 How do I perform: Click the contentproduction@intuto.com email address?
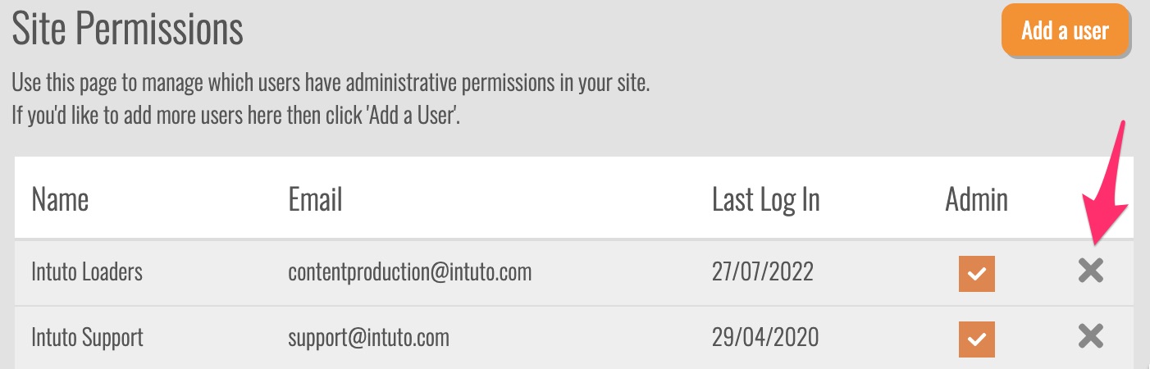(x=409, y=272)
